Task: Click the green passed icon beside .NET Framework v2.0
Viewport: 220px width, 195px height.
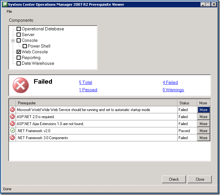Action: click(12, 131)
